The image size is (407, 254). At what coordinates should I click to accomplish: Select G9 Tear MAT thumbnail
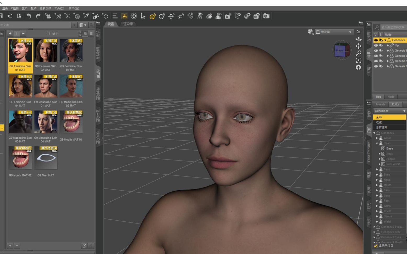(x=46, y=158)
